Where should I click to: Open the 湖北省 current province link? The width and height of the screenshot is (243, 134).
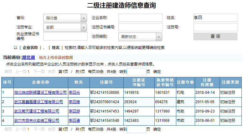pos(28,57)
